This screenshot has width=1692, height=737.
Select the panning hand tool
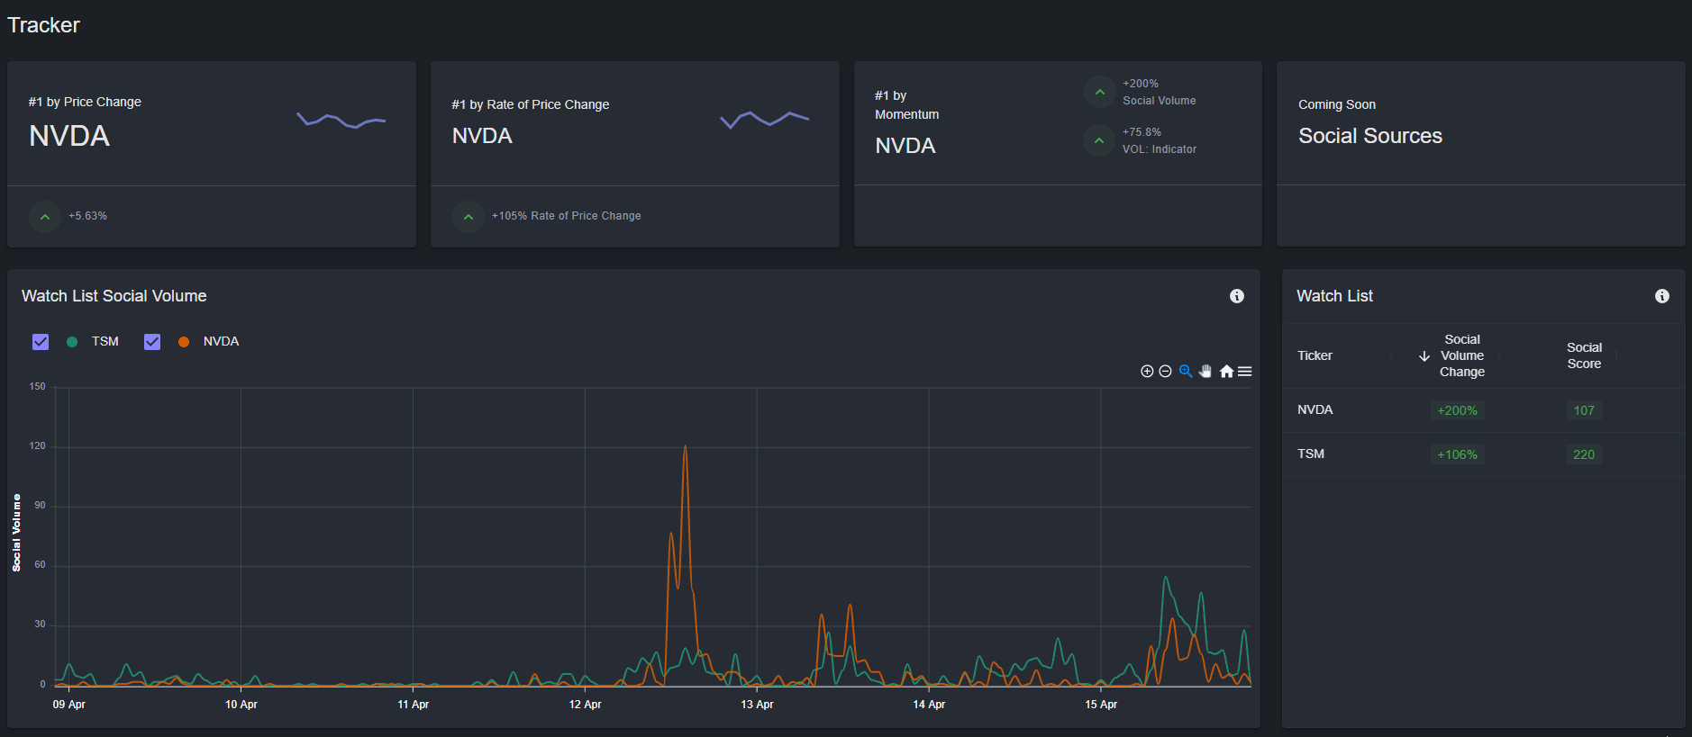1205,372
